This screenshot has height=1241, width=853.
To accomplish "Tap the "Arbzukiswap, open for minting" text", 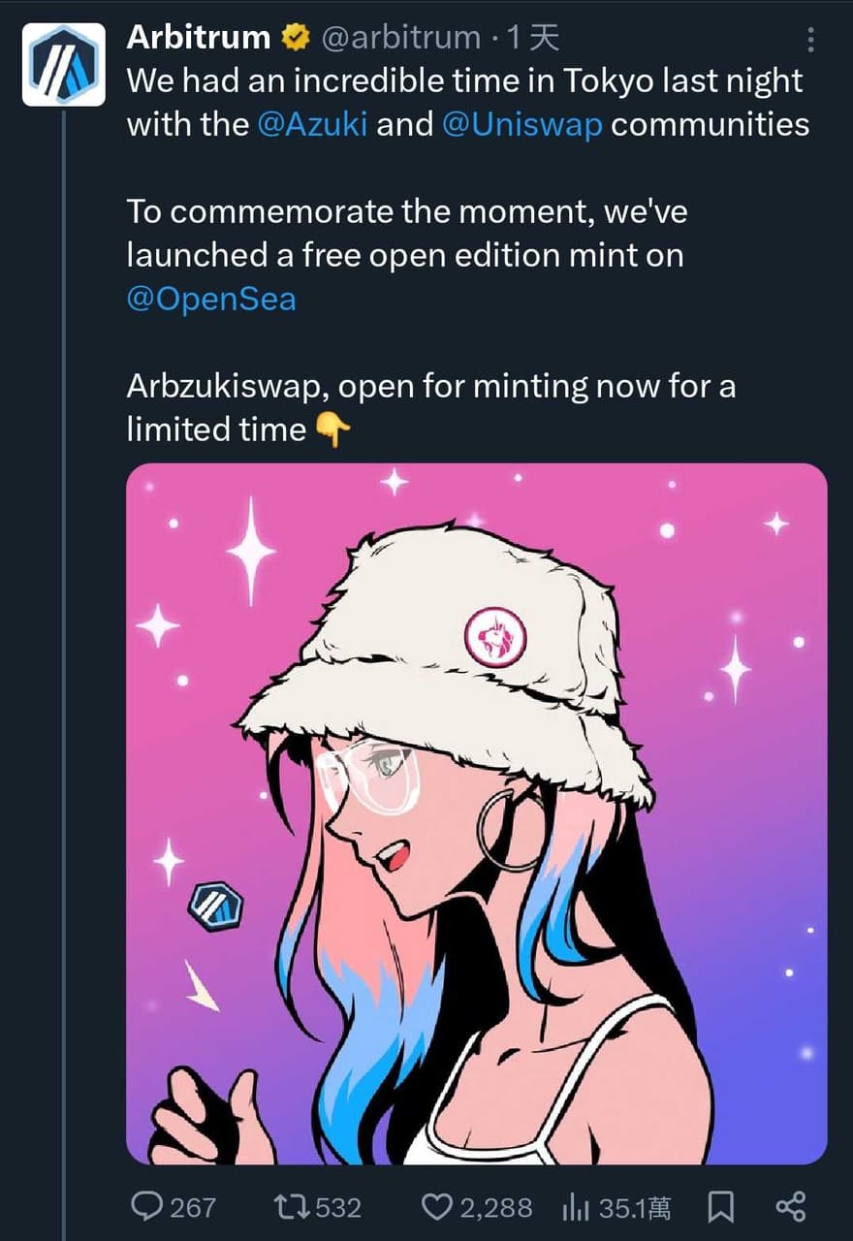I will click(430, 386).
